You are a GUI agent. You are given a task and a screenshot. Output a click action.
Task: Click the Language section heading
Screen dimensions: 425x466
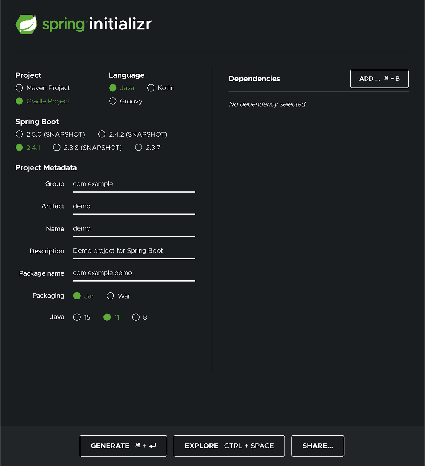[126, 75]
